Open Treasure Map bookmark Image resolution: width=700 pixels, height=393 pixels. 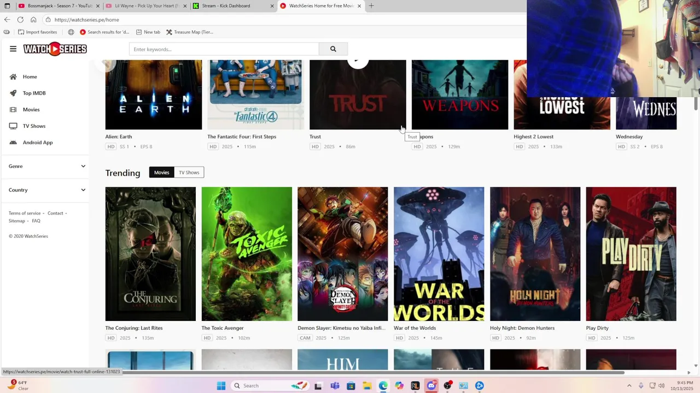190,32
